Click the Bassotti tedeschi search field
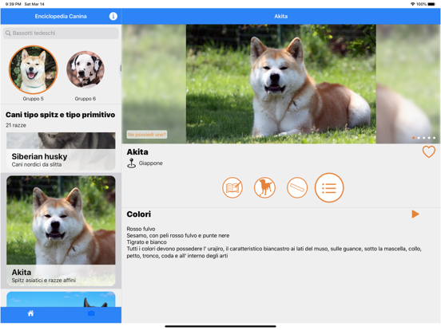 tap(61, 33)
